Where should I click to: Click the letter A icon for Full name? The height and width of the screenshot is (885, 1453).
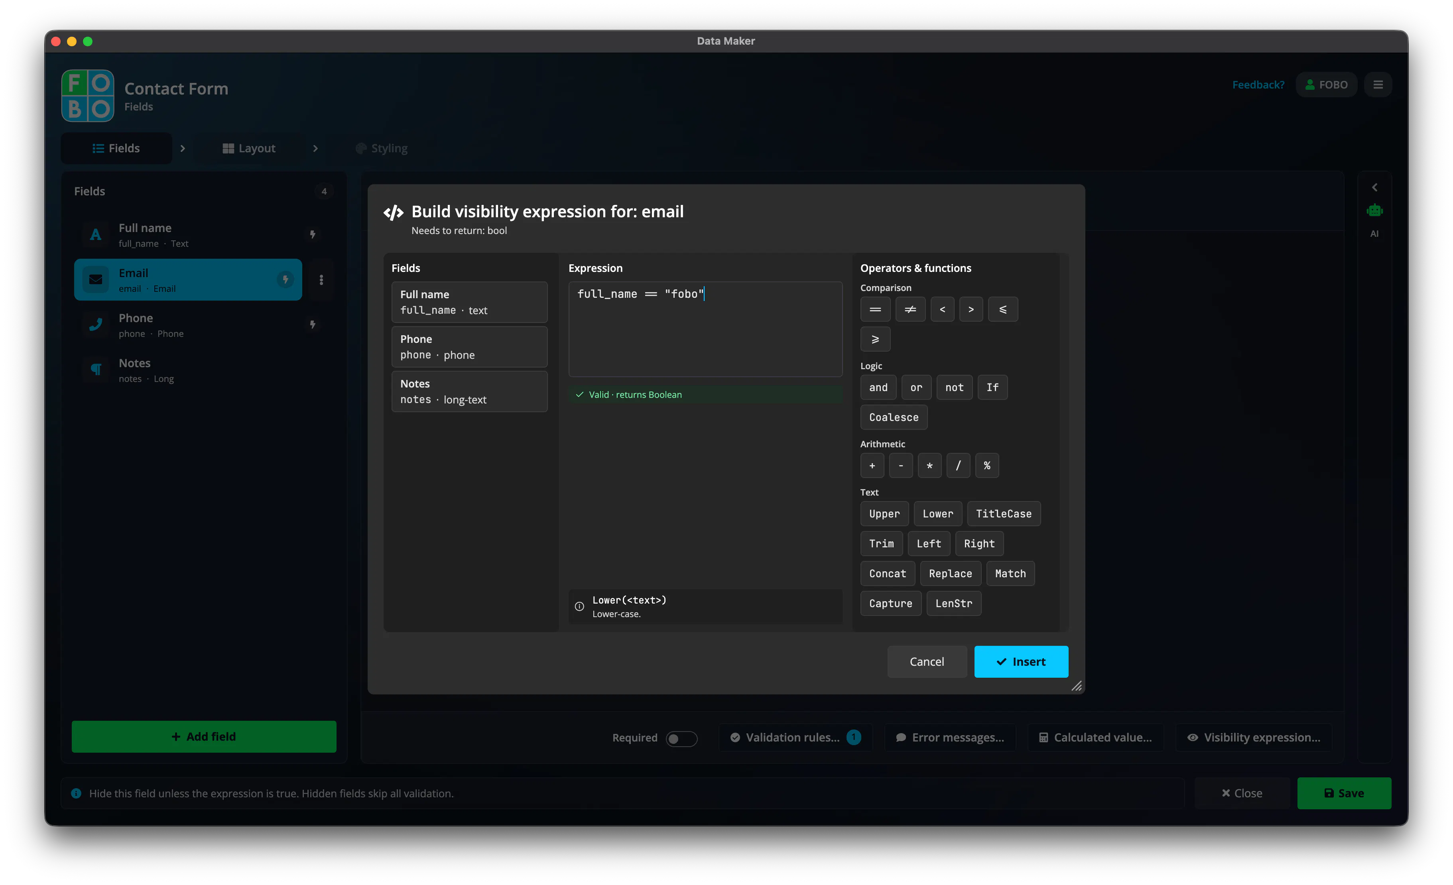(96, 235)
